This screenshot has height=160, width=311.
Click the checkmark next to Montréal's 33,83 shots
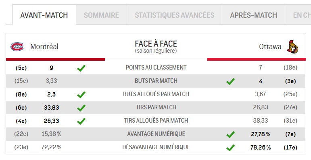(x=81, y=108)
